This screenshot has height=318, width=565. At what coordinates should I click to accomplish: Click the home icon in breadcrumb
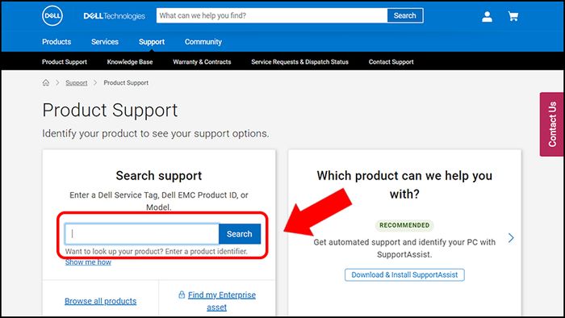pyautogui.click(x=46, y=82)
